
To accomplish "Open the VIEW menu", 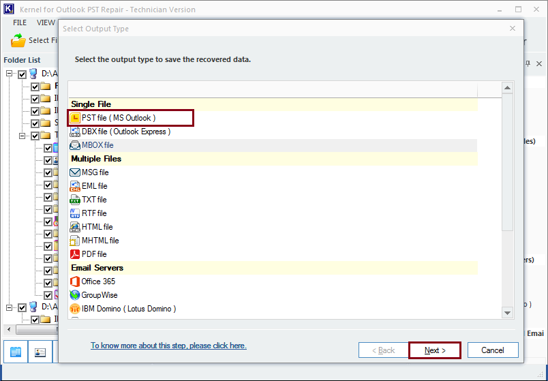I will (46, 22).
